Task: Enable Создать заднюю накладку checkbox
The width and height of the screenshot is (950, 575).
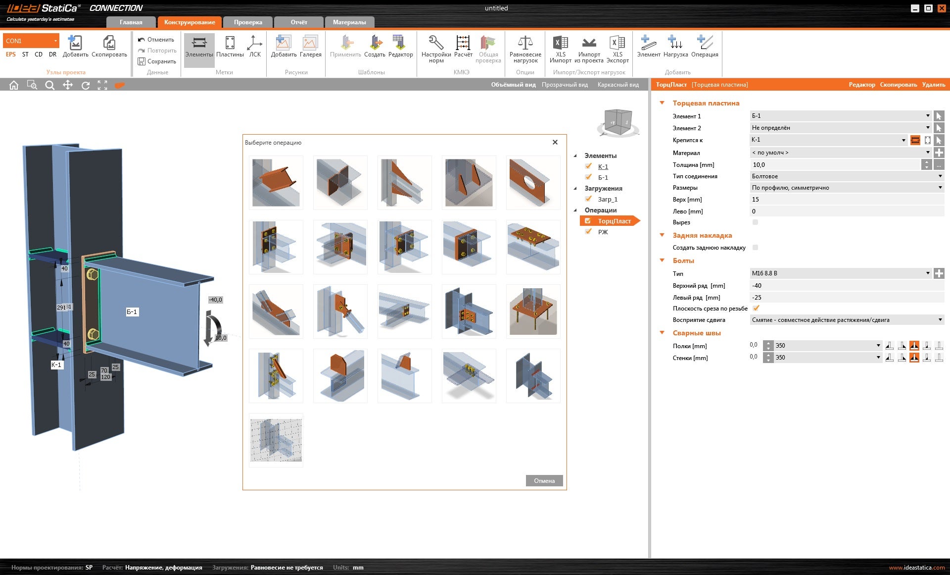Action: click(755, 247)
